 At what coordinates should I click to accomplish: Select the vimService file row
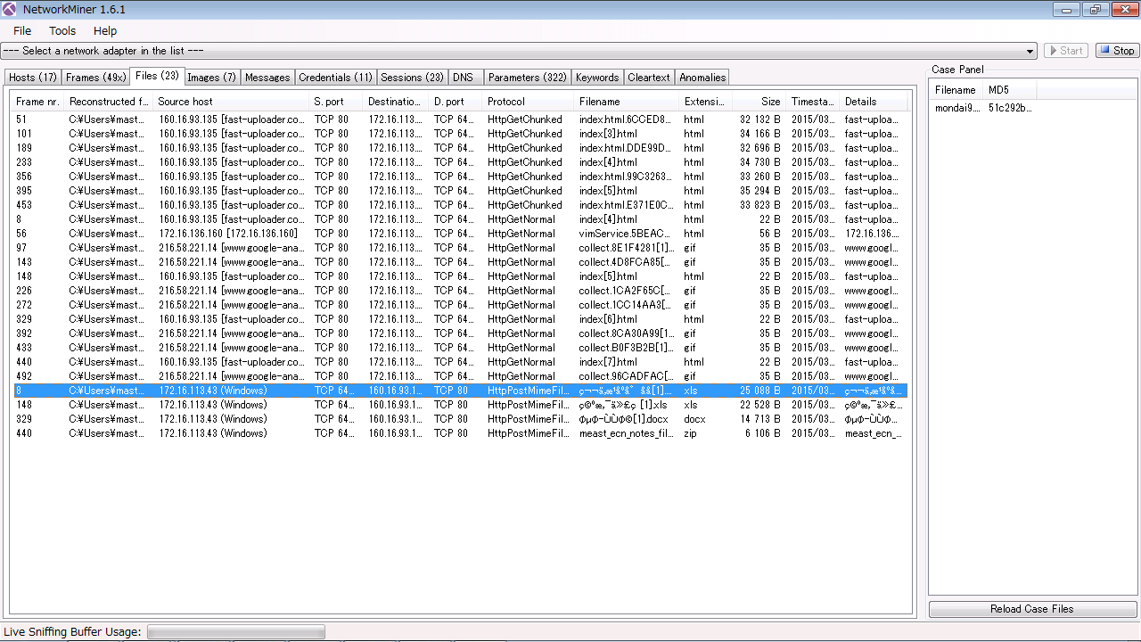[x=460, y=234]
